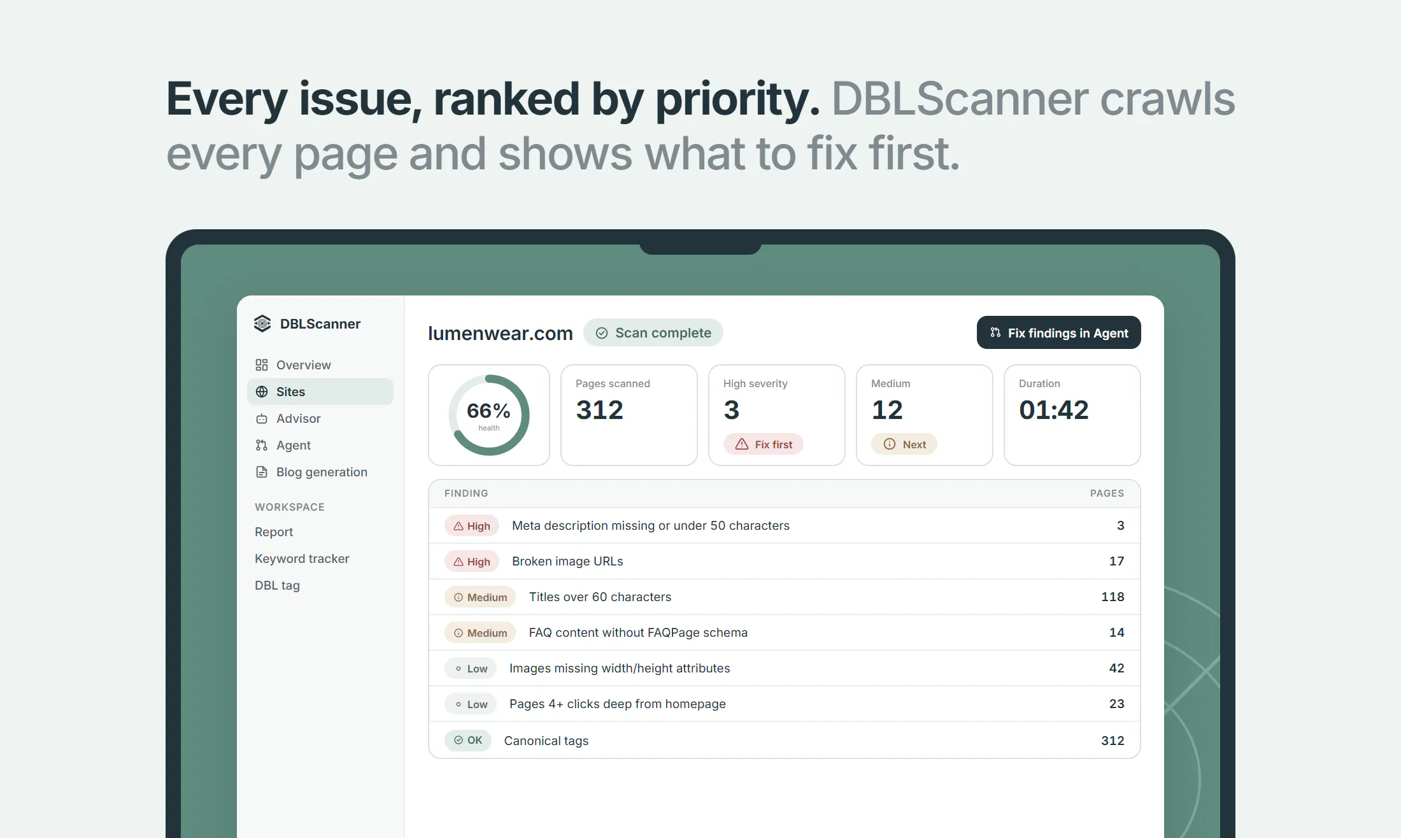Click the PAGES column header

[1107, 494]
